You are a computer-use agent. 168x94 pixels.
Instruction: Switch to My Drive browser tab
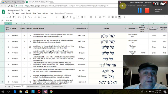[x=13, y=2]
